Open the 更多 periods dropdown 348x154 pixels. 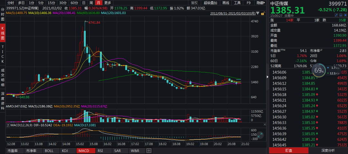pyautogui.click(x=108, y=3)
